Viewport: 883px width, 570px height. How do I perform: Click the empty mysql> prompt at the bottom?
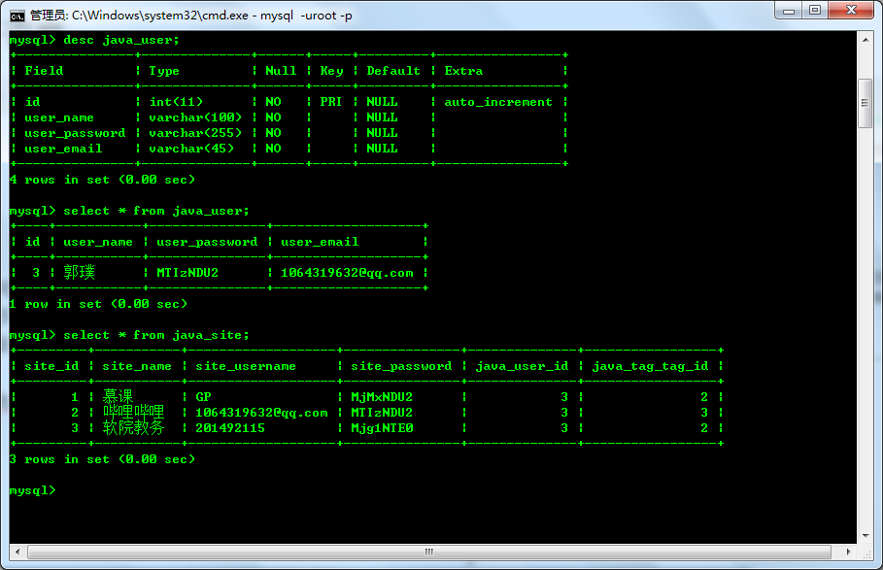coord(34,490)
